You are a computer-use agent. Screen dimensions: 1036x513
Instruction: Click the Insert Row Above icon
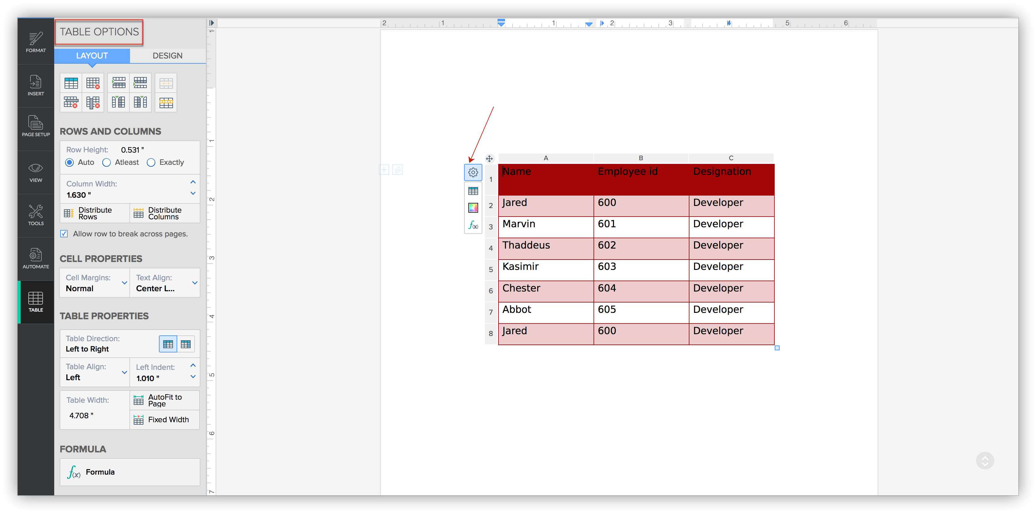click(x=119, y=83)
